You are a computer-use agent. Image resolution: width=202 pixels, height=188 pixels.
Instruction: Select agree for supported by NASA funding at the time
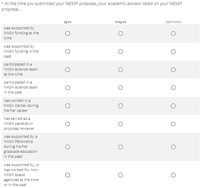68,34
